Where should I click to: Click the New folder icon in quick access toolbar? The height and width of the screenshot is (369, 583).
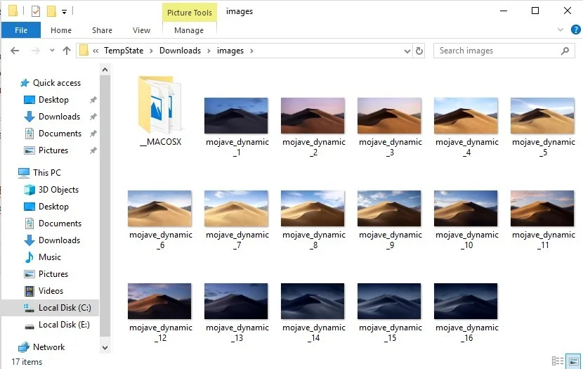point(51,11)
